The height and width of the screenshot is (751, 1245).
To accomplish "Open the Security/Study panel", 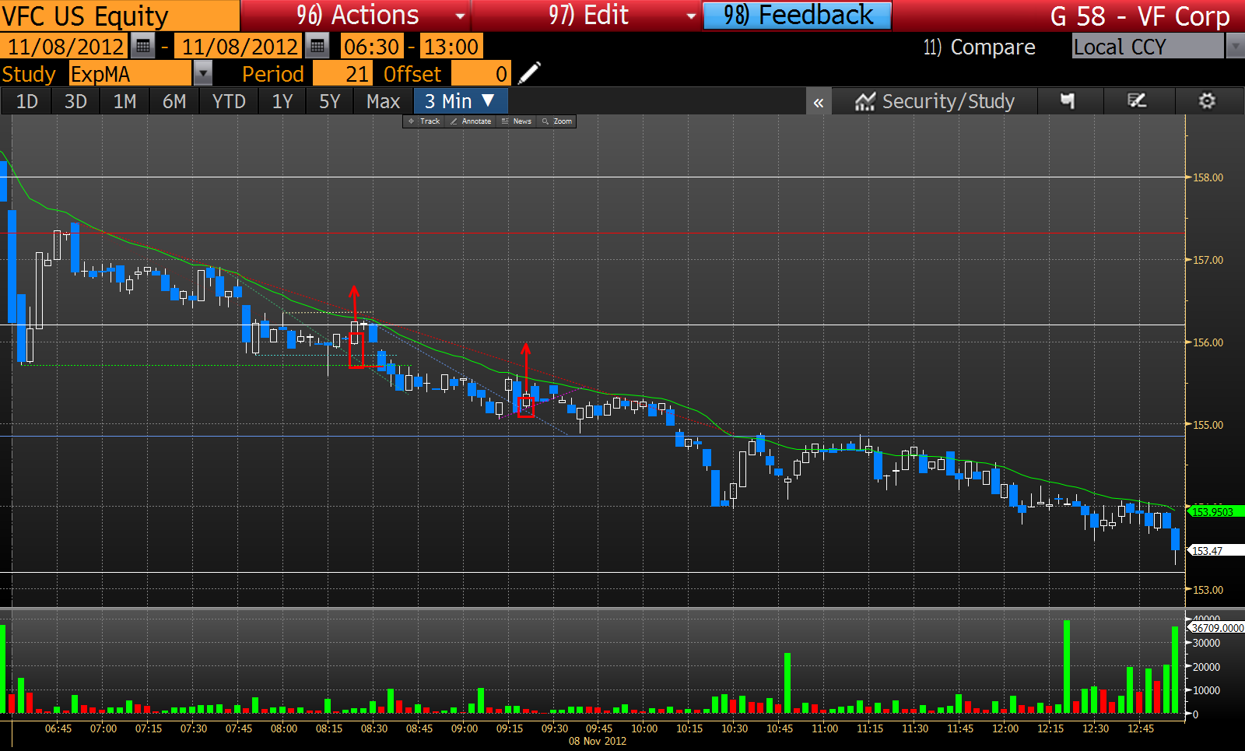I will (935, 101).
